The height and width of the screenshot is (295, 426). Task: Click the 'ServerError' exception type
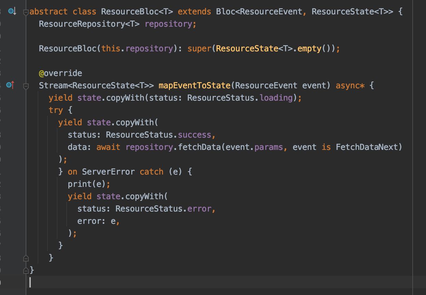pyautogui.click(x=108, y=172)
